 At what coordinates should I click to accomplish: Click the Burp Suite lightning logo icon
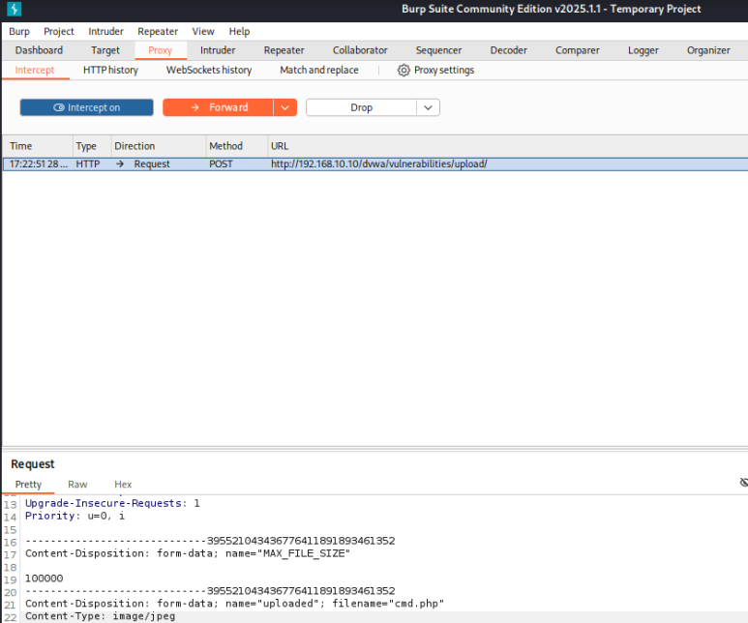[x=14, y=9]
